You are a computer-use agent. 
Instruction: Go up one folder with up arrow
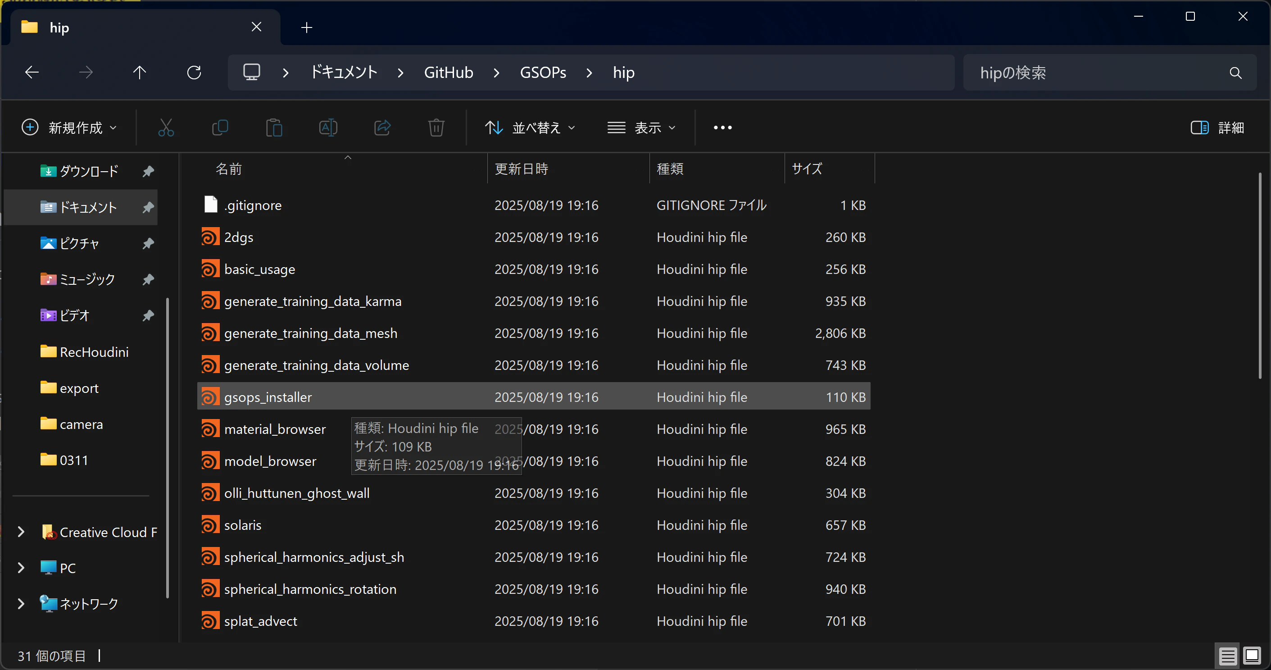(x=140, y=73)
